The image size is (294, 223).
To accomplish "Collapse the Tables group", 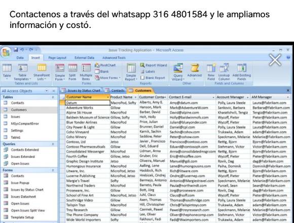I will [53, 97].
